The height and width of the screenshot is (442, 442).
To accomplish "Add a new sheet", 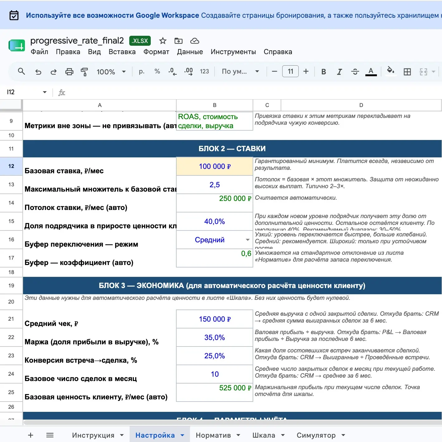I will pyautogui.click(x=31, y=435).
